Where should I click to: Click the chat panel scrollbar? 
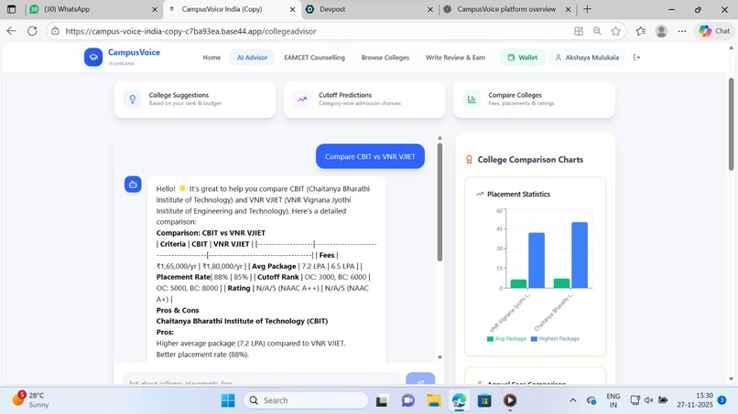tap(440, 202)
